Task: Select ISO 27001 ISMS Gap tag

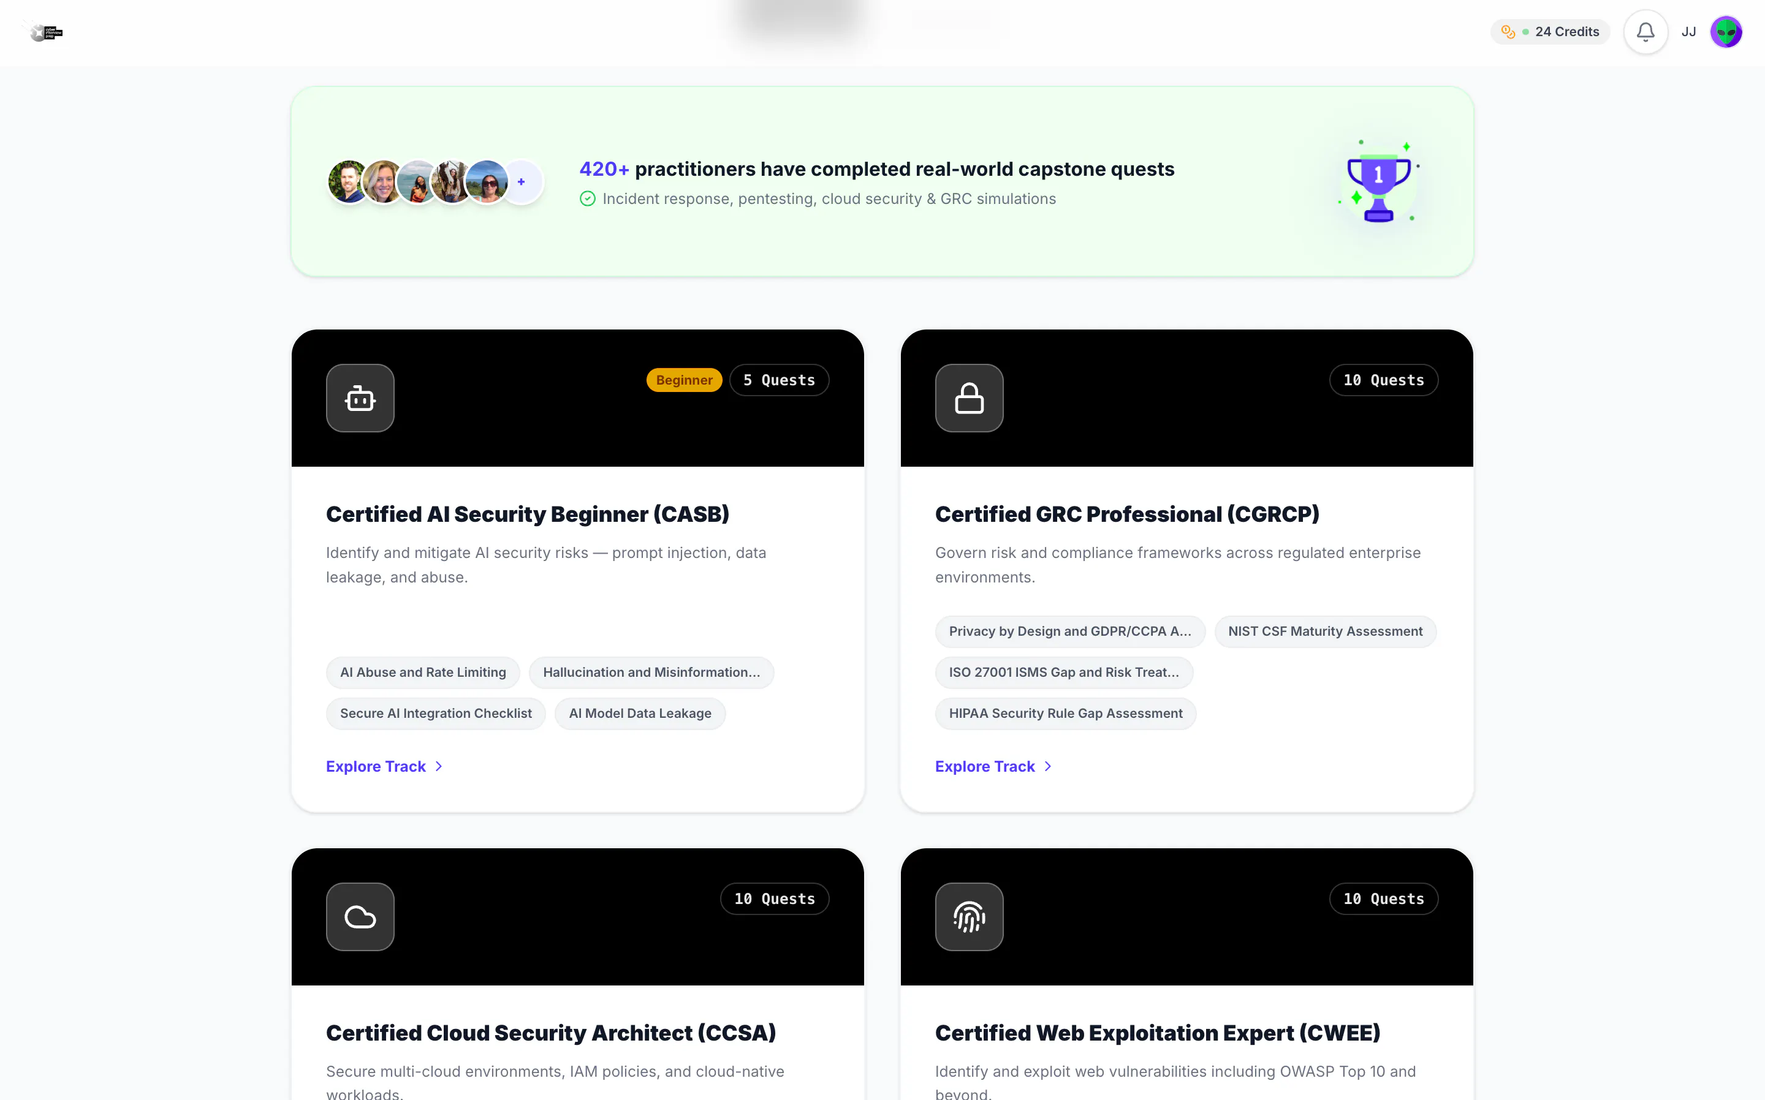Action: click(x=1064, y=672)
